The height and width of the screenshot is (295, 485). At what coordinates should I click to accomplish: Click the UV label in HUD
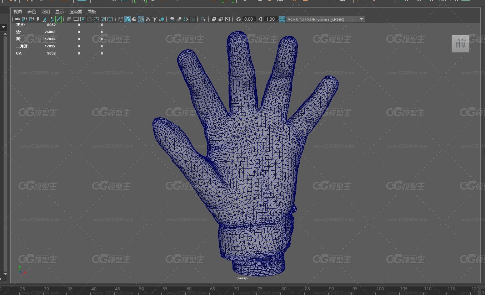[x=19, y=53]
